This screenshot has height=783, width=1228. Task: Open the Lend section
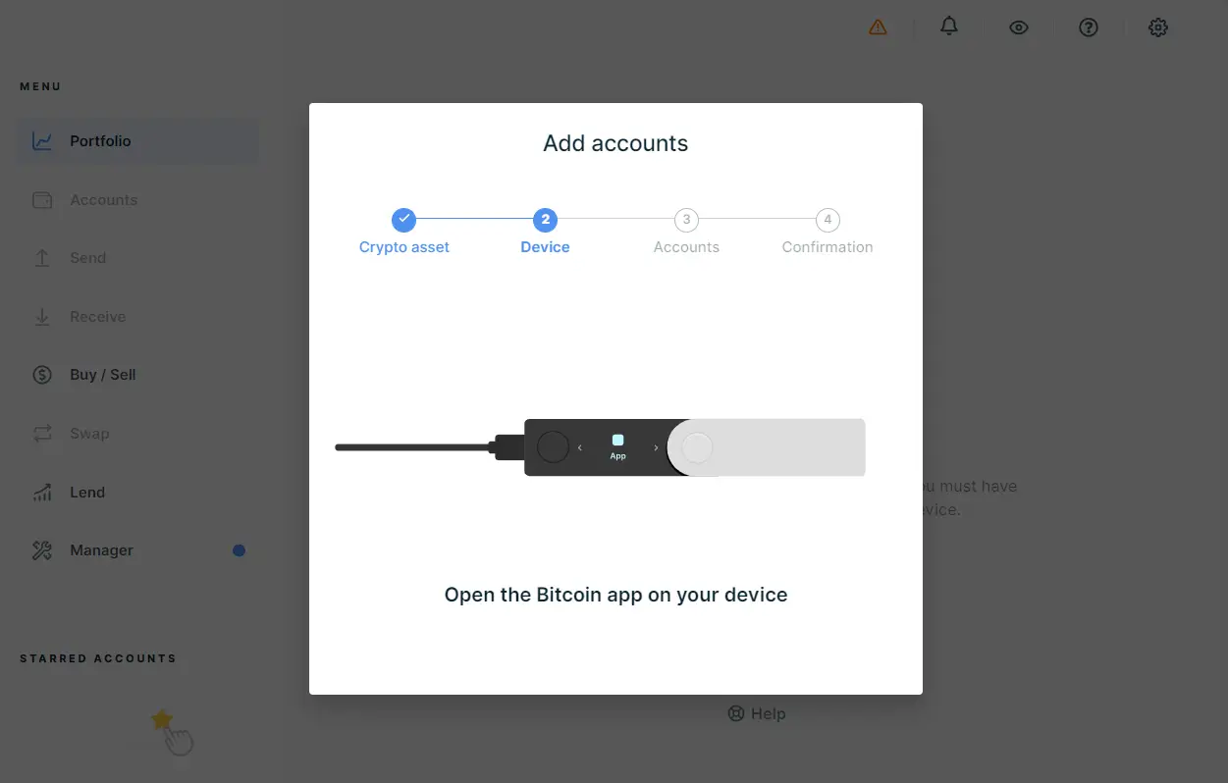coord(137,493)
